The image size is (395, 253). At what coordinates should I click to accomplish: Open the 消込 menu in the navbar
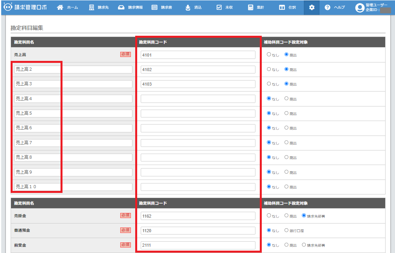(193, 7)
